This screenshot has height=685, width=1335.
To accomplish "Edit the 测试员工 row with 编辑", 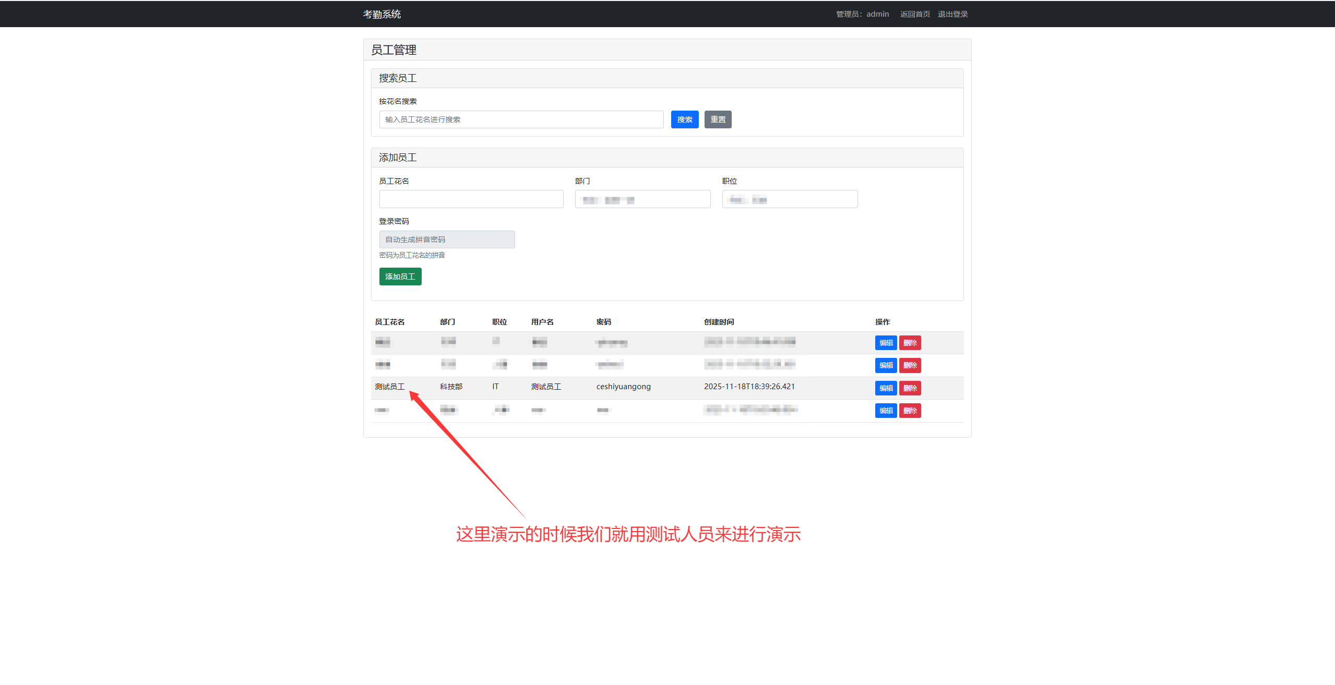I will [x=885, y=388].
